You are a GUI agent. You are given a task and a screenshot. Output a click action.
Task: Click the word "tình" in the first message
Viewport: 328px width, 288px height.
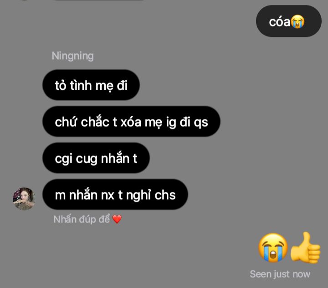pyautogui.click(x=81, y=85)
